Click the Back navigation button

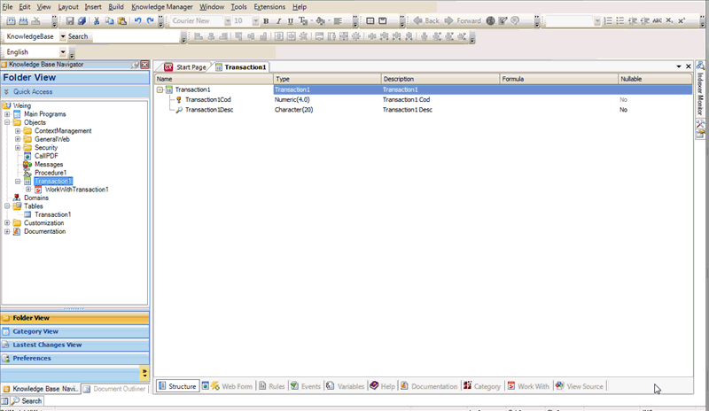tap(426, 20)
